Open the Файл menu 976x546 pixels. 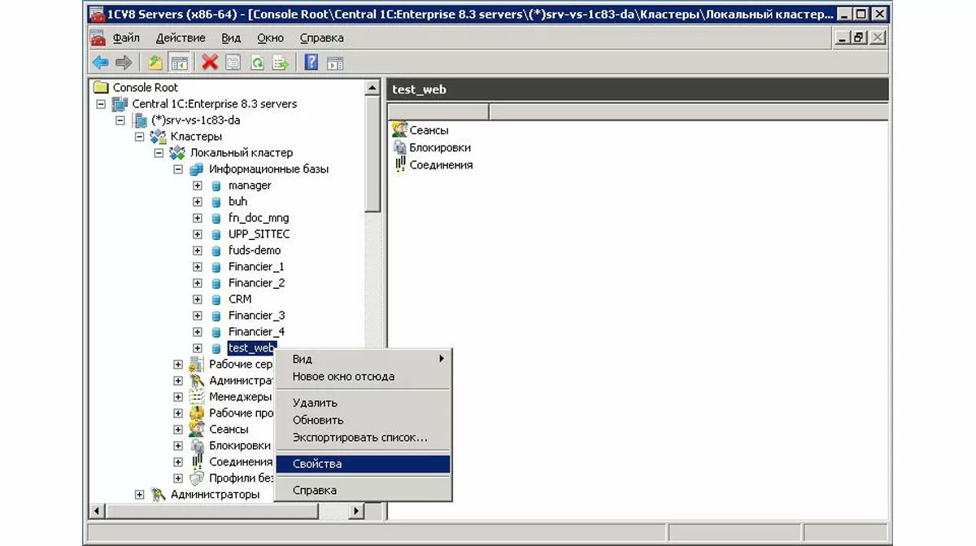tap(126, 37)
